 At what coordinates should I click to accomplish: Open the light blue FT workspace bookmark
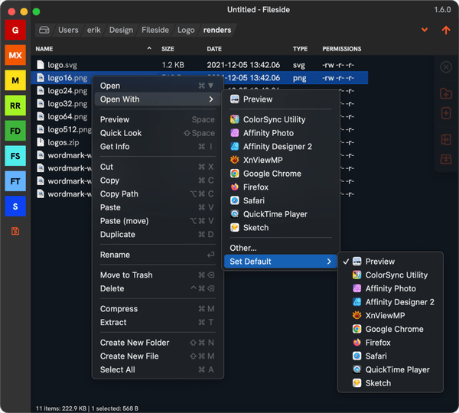coord(15,181)
